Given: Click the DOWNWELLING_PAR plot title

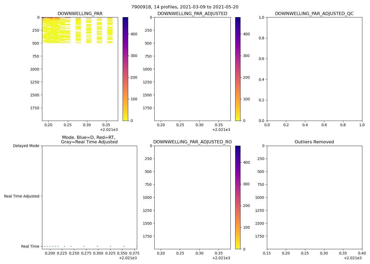Looking at the screenshot, I should click(x=80, y=14).
